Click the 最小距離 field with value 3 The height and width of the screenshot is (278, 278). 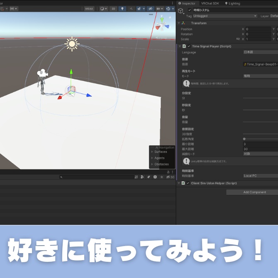[261, 144]
